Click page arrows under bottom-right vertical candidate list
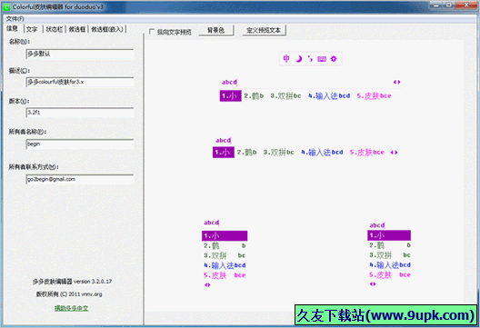 pos(373,284)
